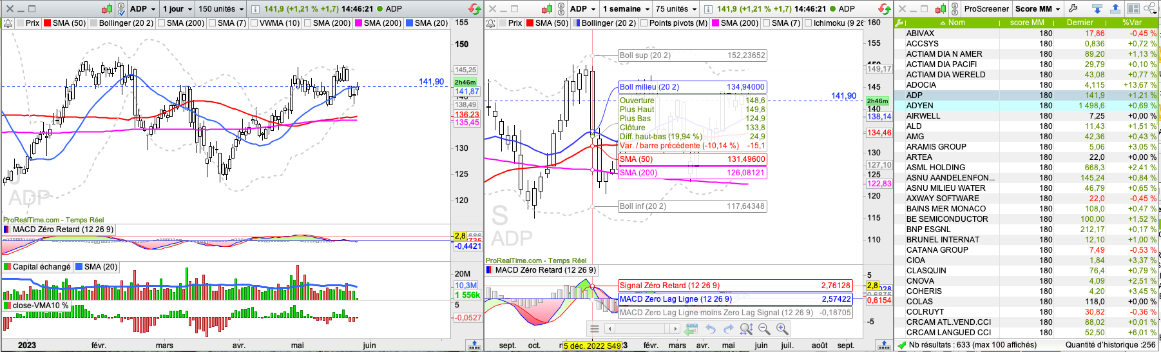The height and width of the screenshot is (352, 1161).
Task: Open '1 jour' timeframe dropdown
Action: tap(177, 9)
